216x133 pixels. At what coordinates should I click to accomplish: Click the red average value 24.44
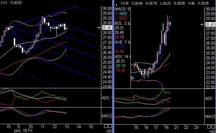(119, 52)
